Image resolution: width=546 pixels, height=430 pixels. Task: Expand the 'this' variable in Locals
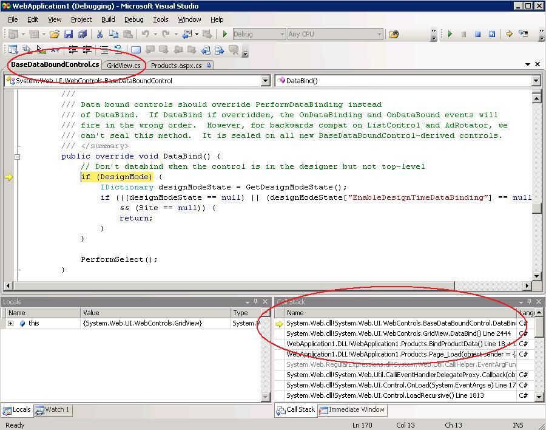click(x=11, y=323)
